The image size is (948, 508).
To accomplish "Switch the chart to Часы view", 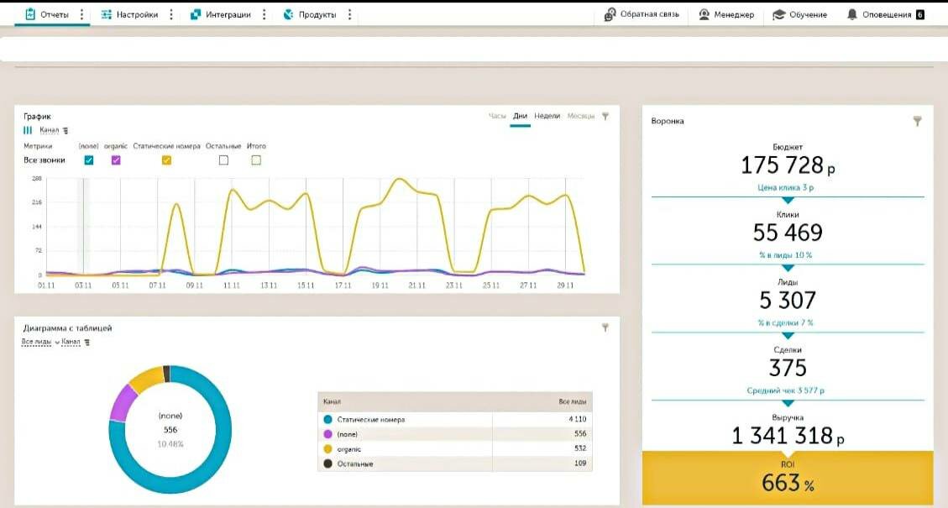I will 497,116.
